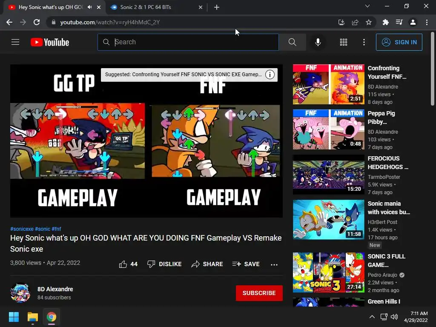View site lock information icon

click(x=54, y=22)
